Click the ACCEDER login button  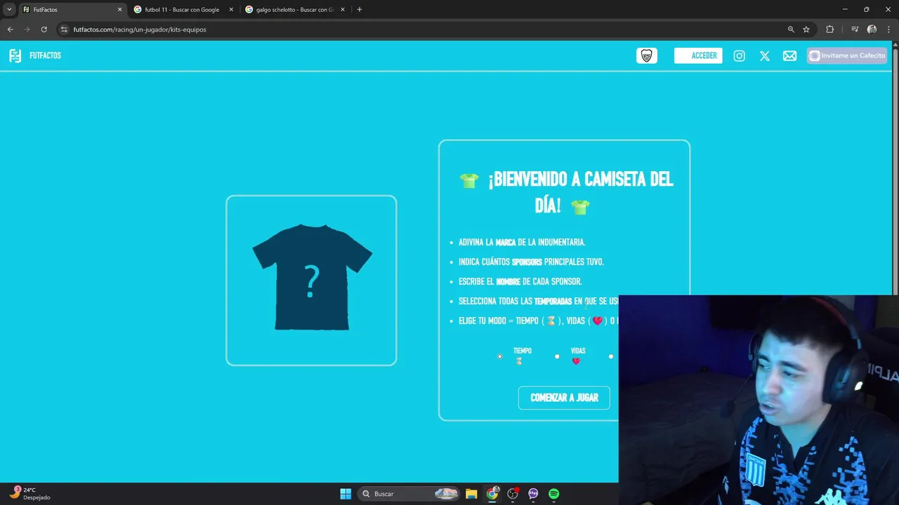tap(698, 55)
